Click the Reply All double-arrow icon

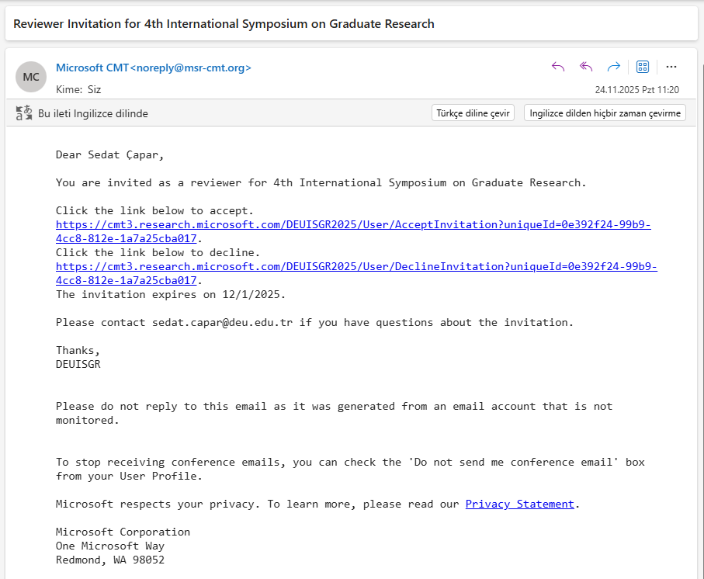coord(586,67)
